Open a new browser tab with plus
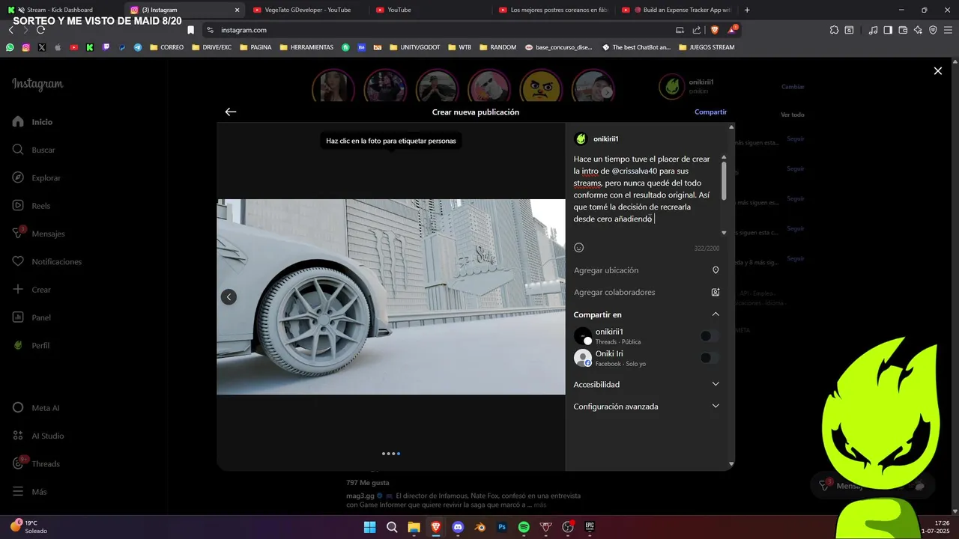Screen dimensions: 959x539 (747, 10)
